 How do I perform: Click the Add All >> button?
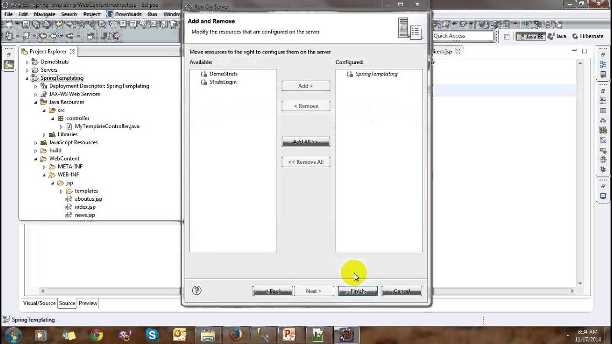(306, 142)
